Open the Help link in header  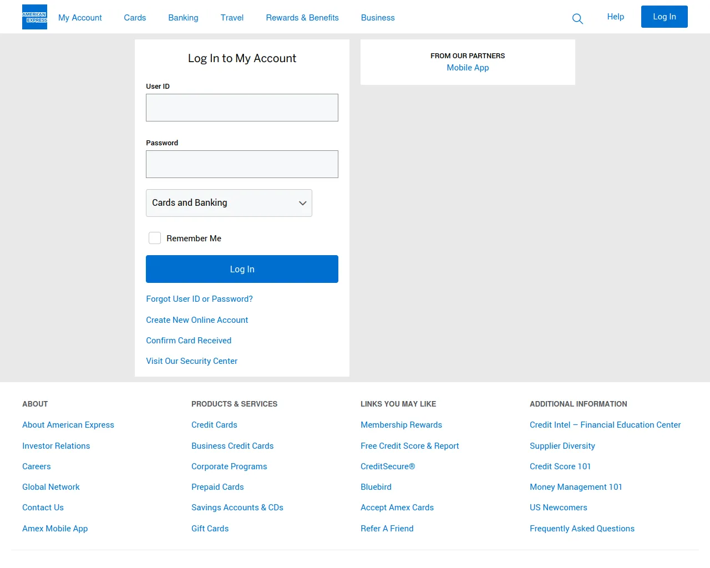point(616,17)
